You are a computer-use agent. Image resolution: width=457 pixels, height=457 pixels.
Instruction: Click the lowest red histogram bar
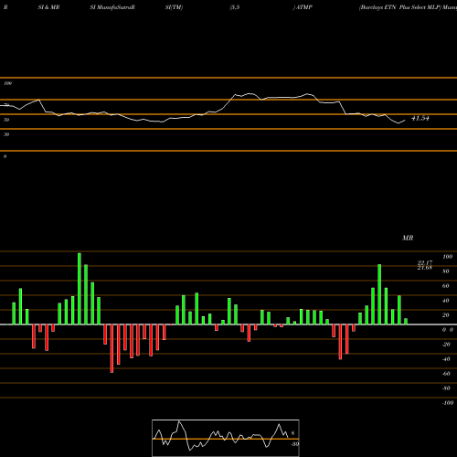(x=112, y=348)
